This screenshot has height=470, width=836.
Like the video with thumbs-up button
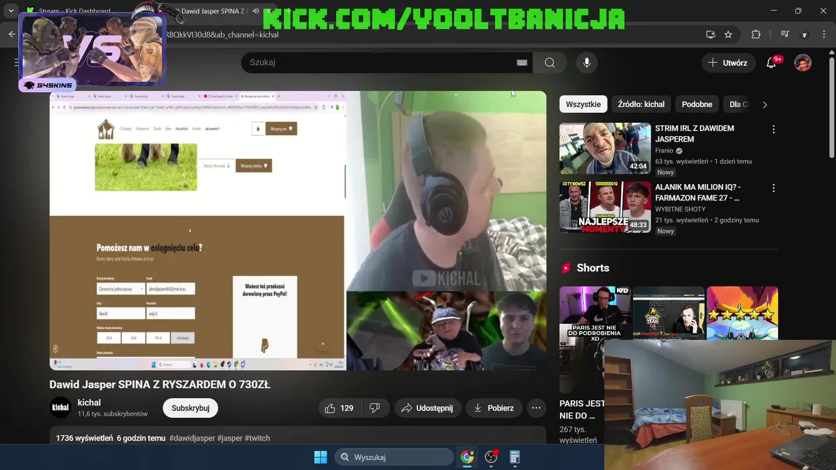coord(339,408)
